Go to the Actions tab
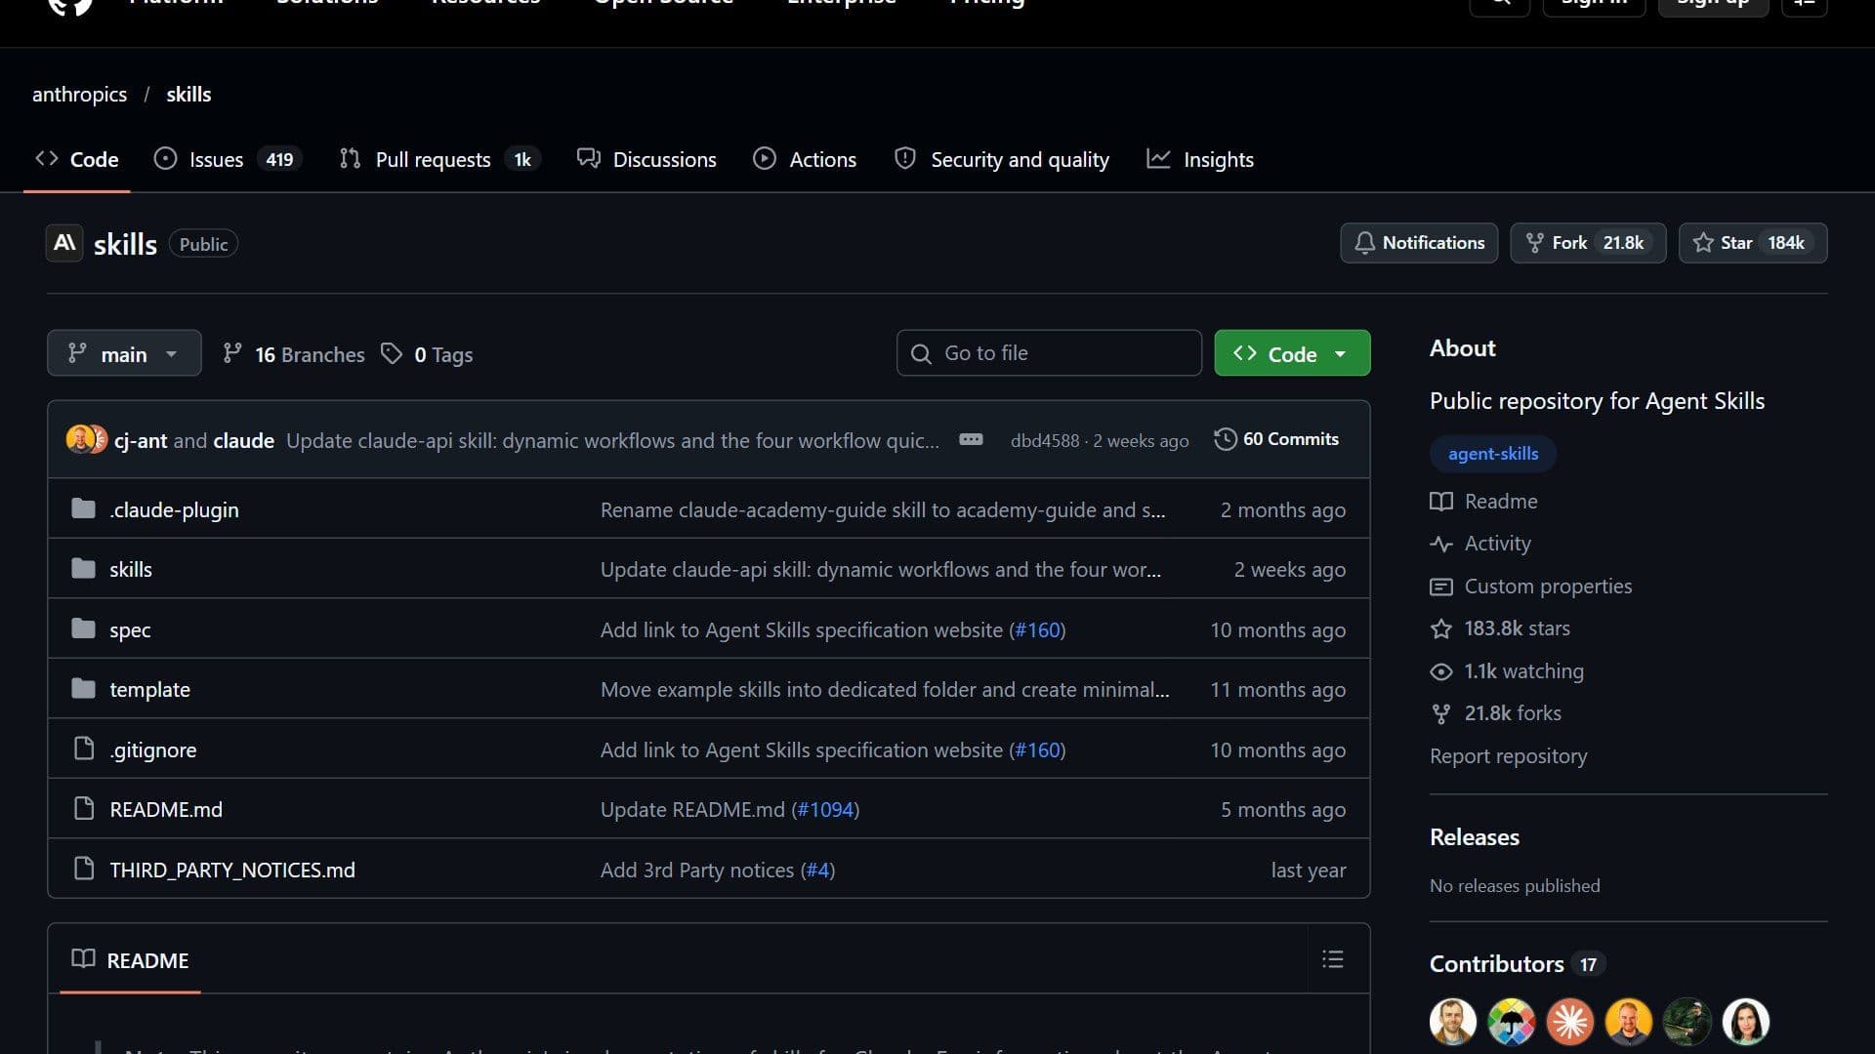Viewport: 1875px width, 1054px height. tap(805, 159)
